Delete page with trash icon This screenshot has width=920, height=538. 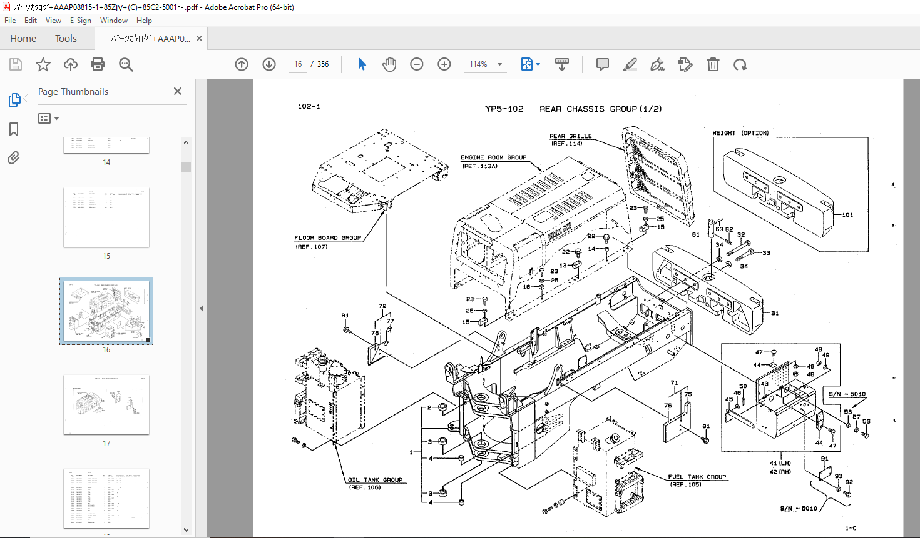click(x=713, y=64)
